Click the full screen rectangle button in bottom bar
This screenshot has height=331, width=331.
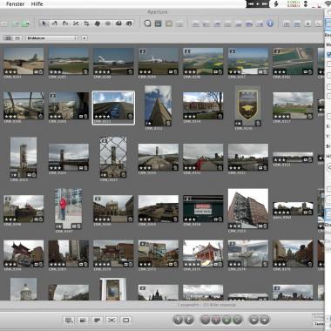[x=125, y=320]
